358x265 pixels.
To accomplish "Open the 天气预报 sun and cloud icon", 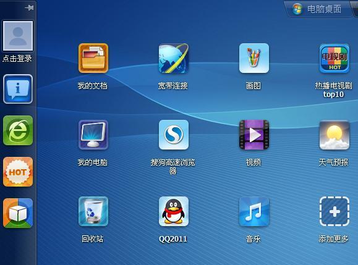I will point(335,135).
